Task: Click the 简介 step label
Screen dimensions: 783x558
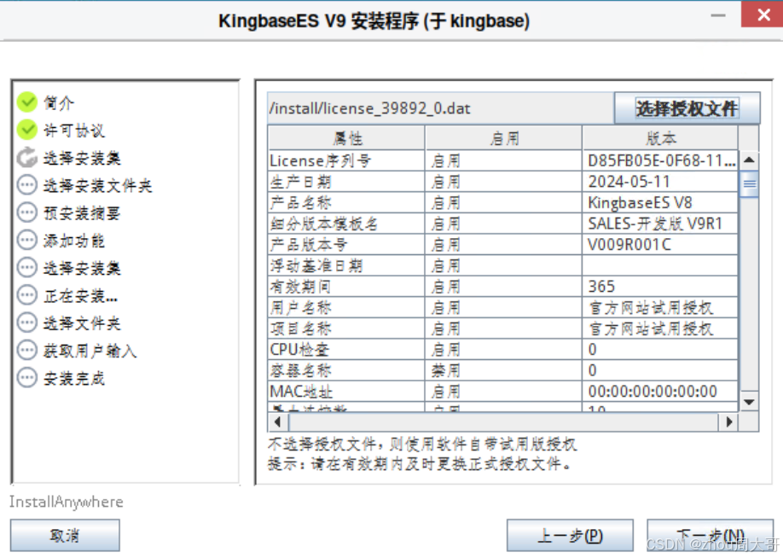Action: click(x=59, y=103)
